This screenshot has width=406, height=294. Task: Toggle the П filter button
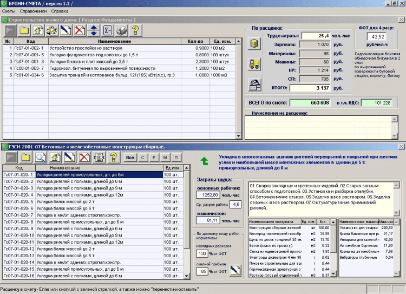pos(176,158)
